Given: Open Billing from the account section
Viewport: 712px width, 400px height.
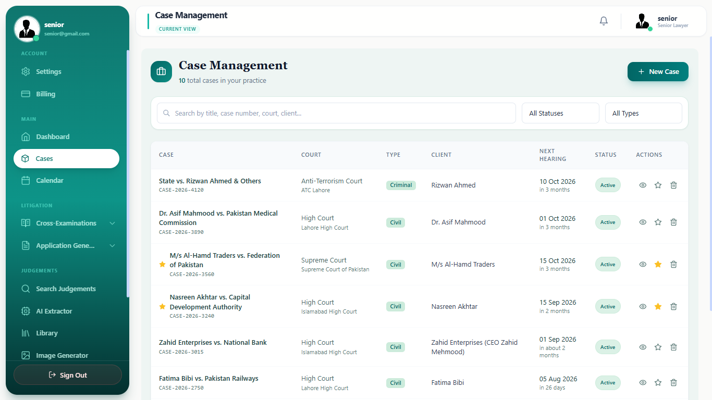Looking at the screenshot, I should tap(67, 94).
